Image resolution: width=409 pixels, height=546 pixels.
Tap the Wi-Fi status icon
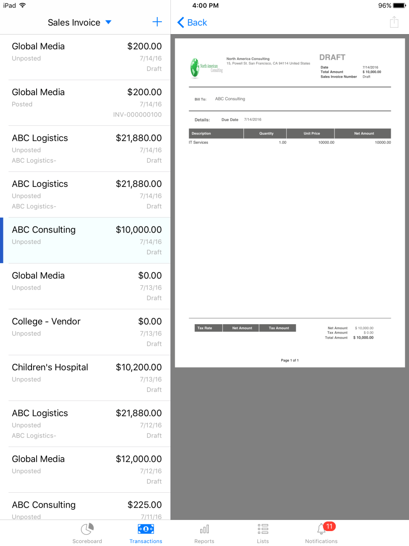[23, 6]
